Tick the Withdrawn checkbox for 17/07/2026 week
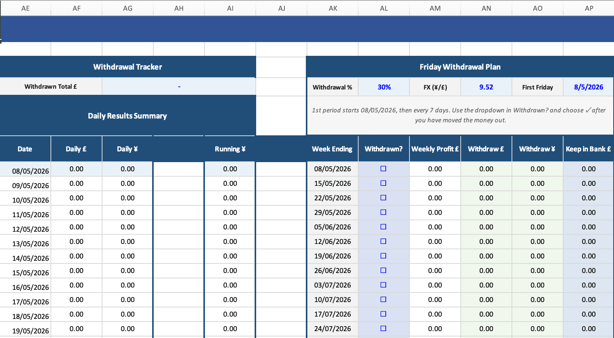Viewport: 614px width, 338px height. pos(383,314)
